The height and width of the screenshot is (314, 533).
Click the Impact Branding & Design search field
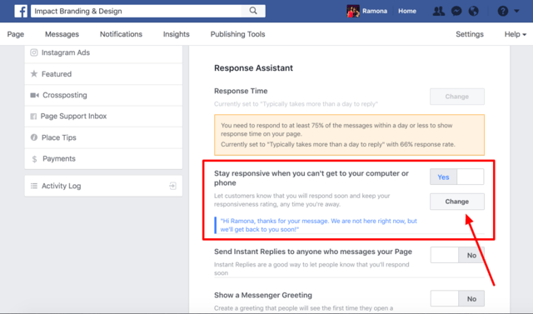point(136,11)
